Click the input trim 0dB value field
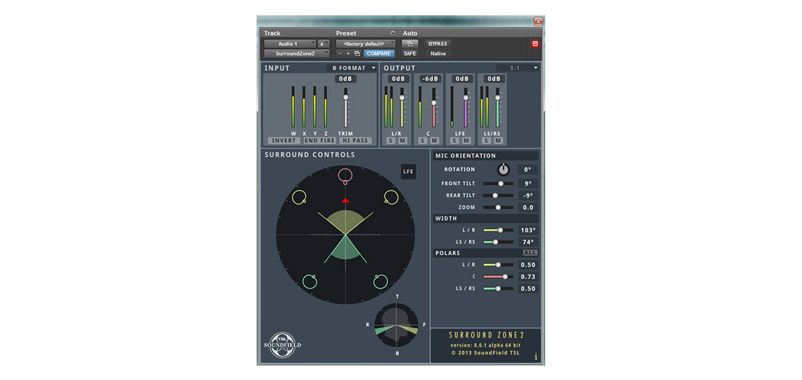802x380 pixels. [345, 79]
